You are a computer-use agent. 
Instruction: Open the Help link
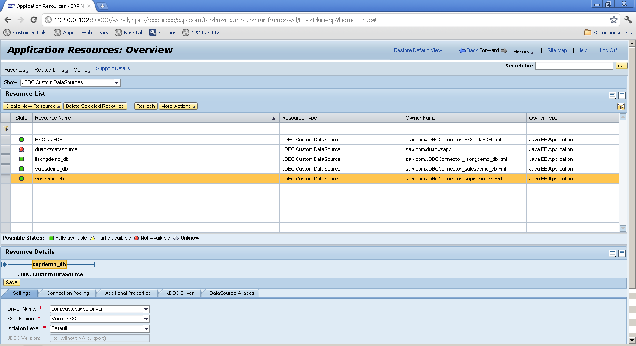(582, 50)
